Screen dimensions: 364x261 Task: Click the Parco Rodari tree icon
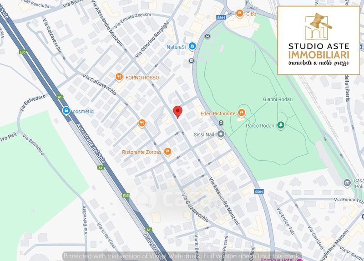(x=281, y=125)
